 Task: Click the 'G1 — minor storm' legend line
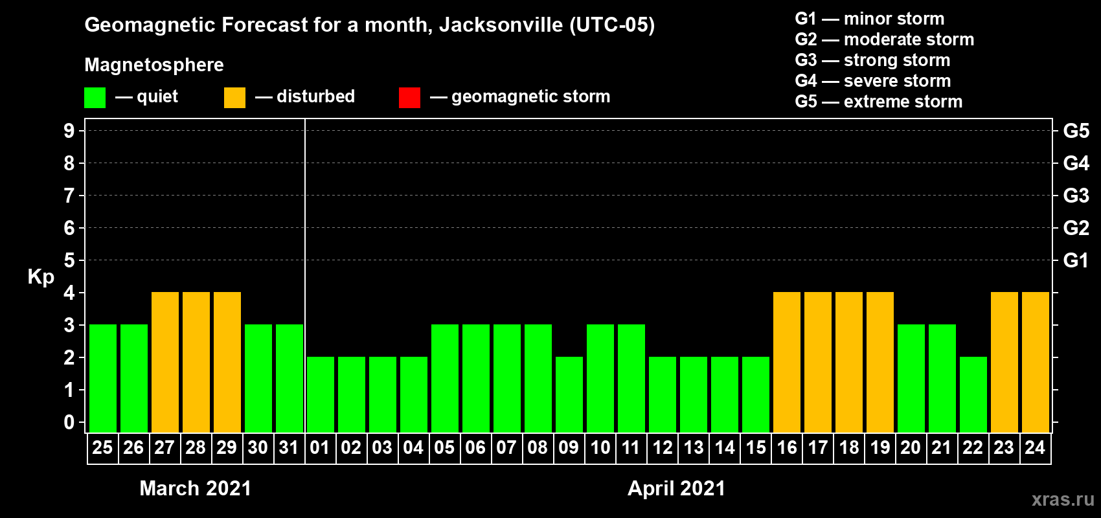[870, 19]
